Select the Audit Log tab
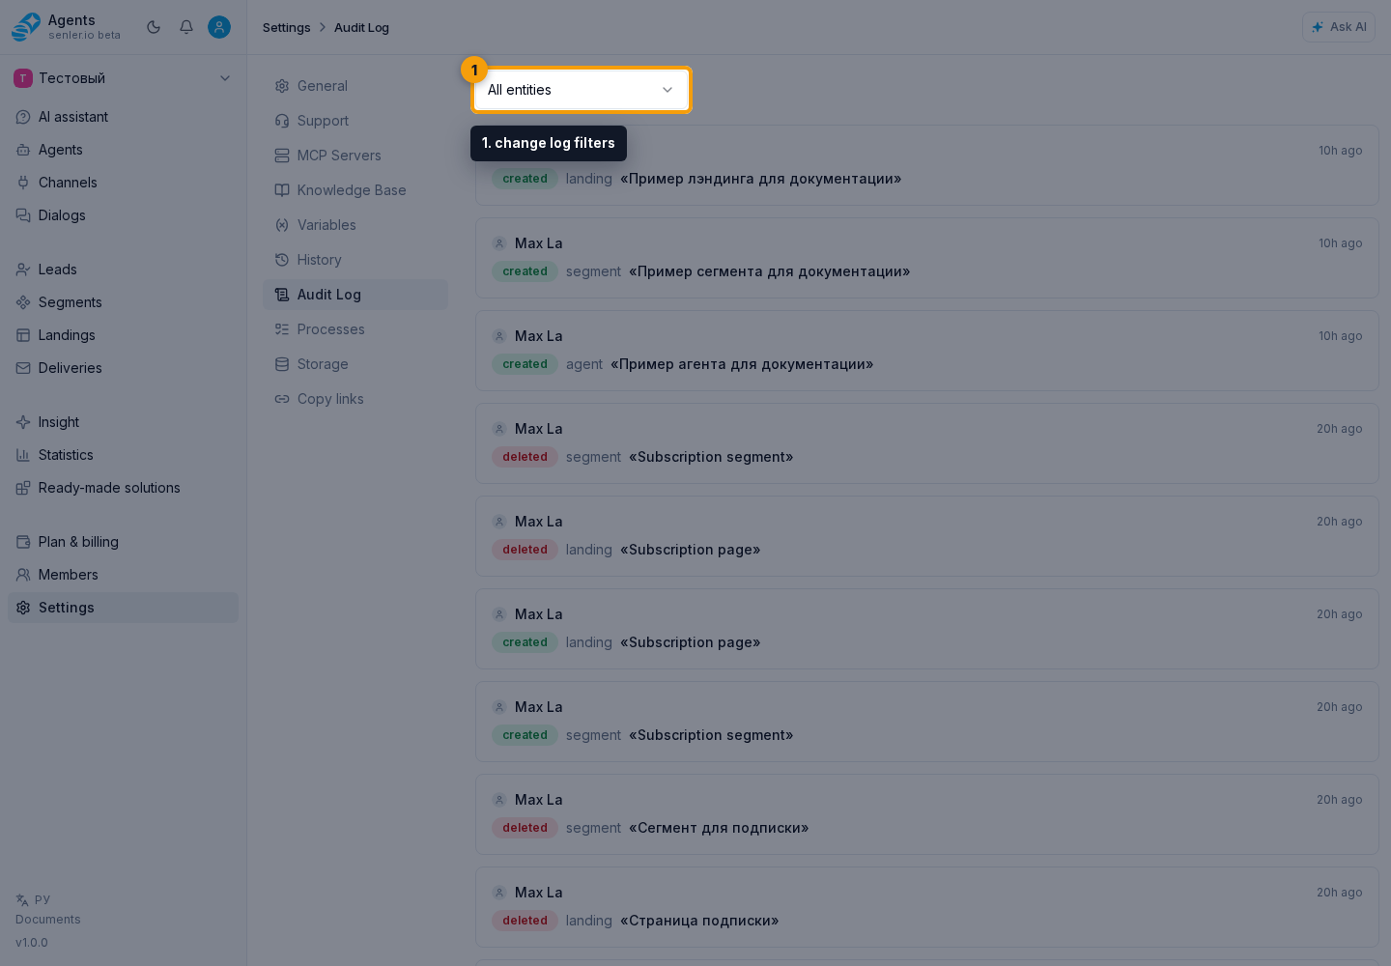This screenshot has width=1391, height=966. pos(355,295)
